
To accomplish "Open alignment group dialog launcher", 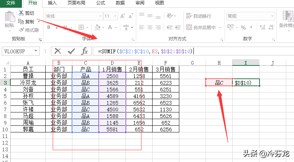I will (x=222, y=40).
